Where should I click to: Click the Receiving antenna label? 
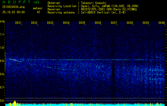pyautogui.click(x=61, y=12)
